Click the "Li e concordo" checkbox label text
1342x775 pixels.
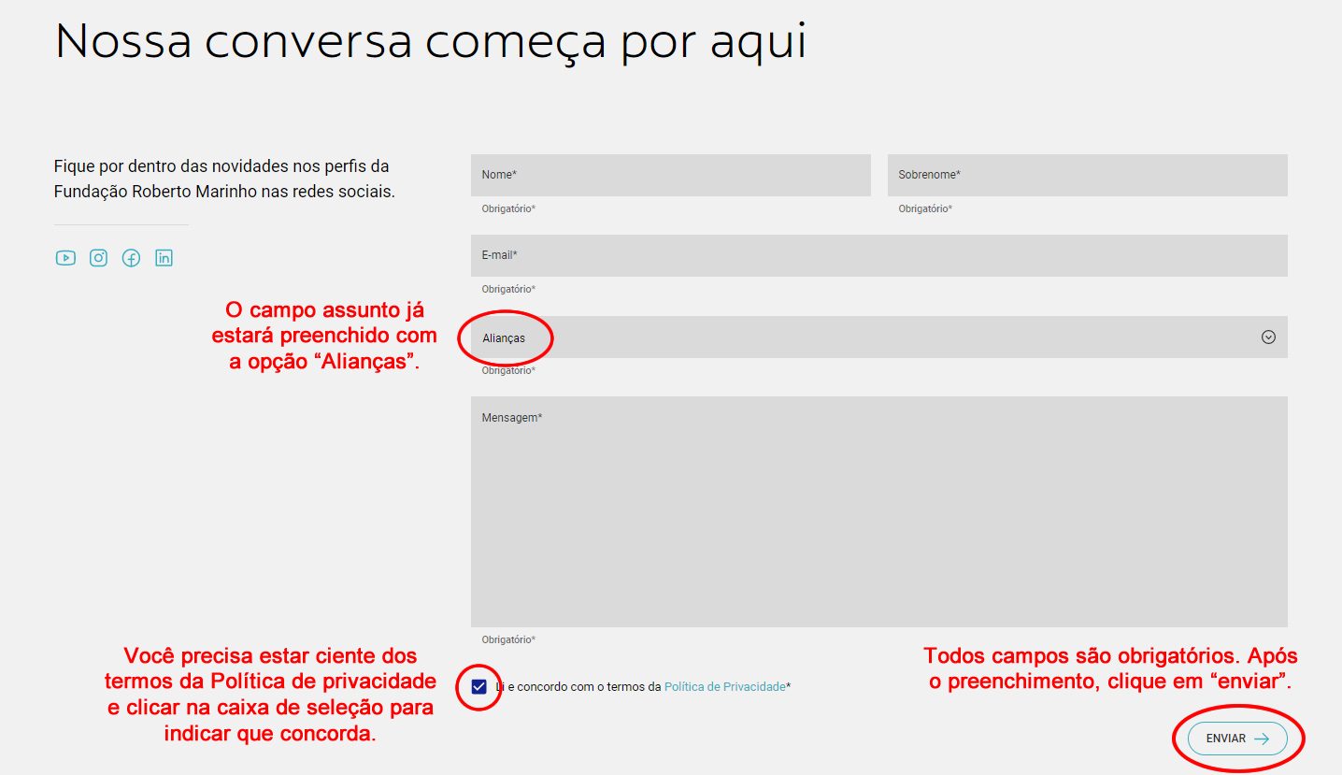tap(579, 687)
